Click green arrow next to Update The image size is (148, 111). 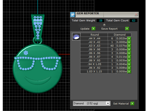[x=93, y=29]
